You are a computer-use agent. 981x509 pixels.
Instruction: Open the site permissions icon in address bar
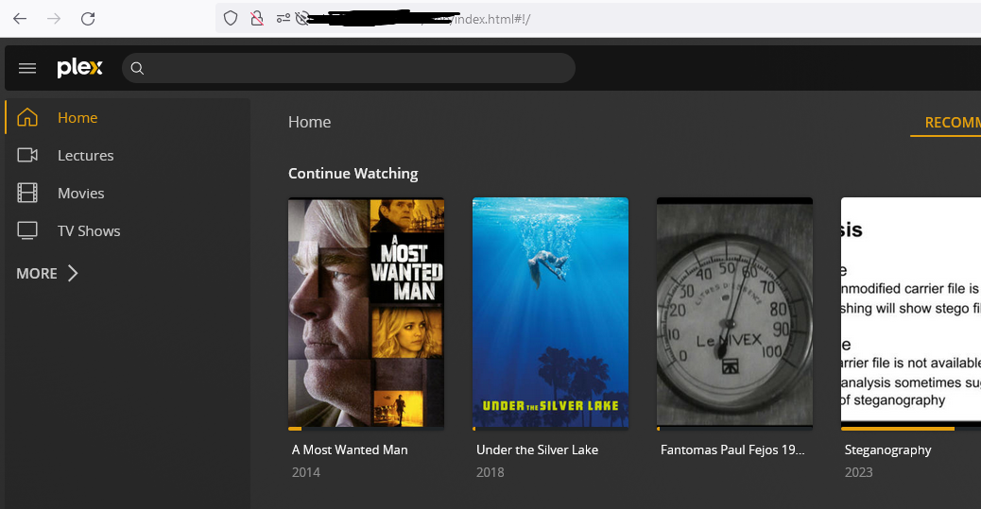tap(284, 19)
